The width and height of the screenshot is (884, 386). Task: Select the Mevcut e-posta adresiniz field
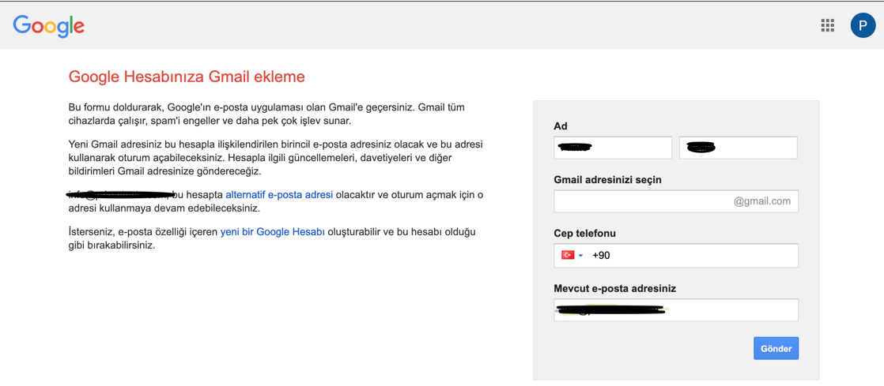pyautogui.click(x=676, y=310)
